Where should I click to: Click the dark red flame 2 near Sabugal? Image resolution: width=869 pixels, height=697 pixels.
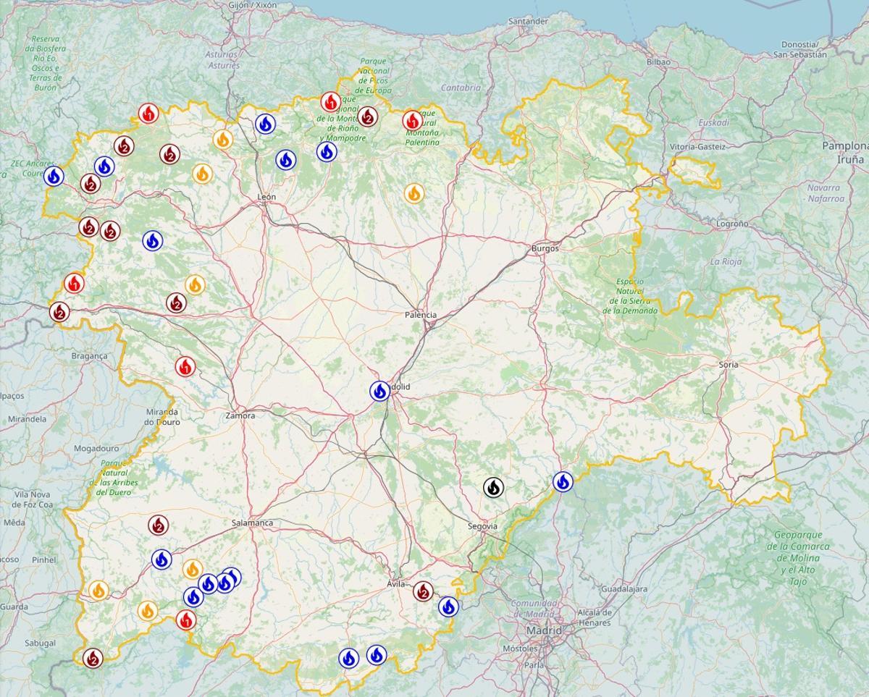click(x=93, y=657)
